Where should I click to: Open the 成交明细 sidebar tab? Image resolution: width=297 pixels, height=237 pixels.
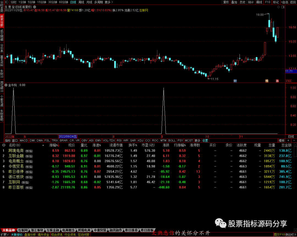[2, 35]
